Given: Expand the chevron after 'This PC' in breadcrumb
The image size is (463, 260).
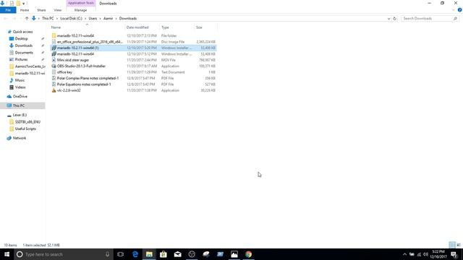Looking at the screenshot, I should click(57, 18).
